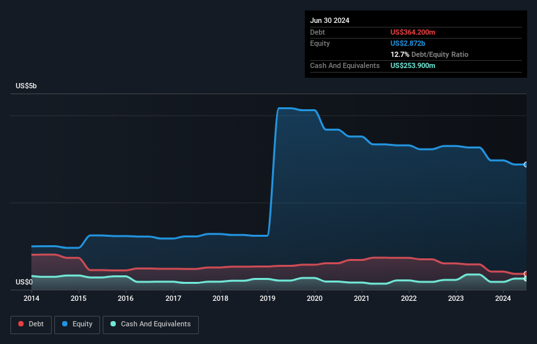Click the 2024 x-axis label
The image size is (537, 344).
click(503, 298)
